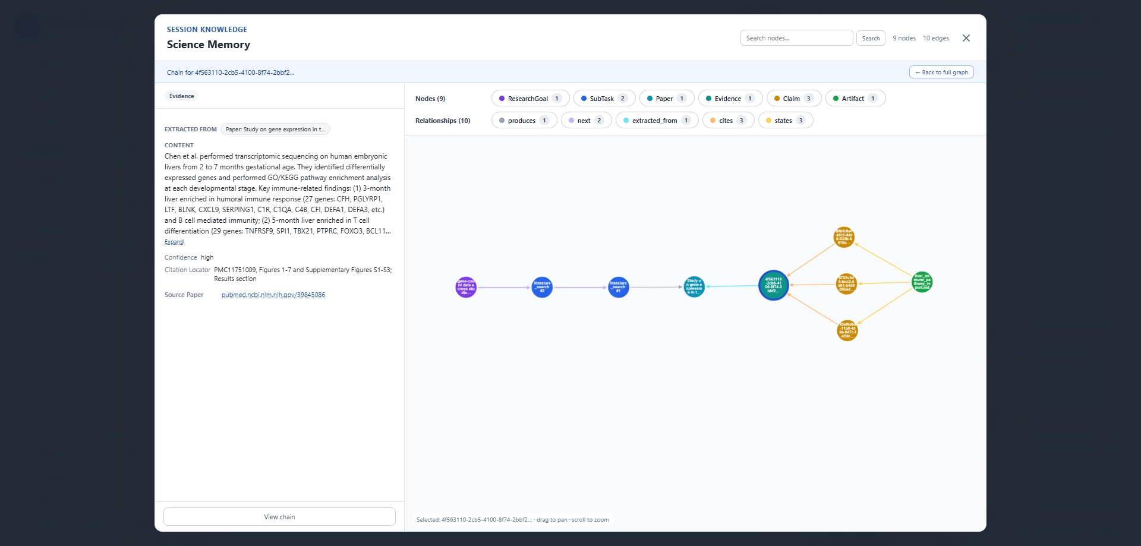Screen dimensions: 1141x546
Task: Click the purple ResearchGoal node 'gene-count data'
Action: click(x=466, y=288)
